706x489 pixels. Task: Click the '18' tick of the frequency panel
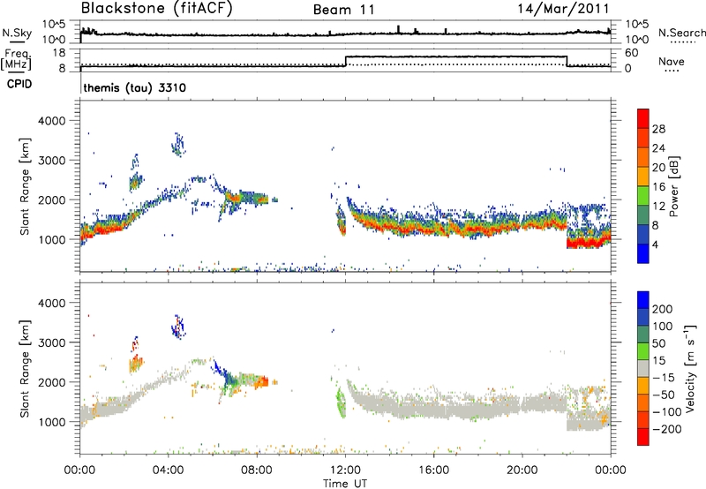59,53
